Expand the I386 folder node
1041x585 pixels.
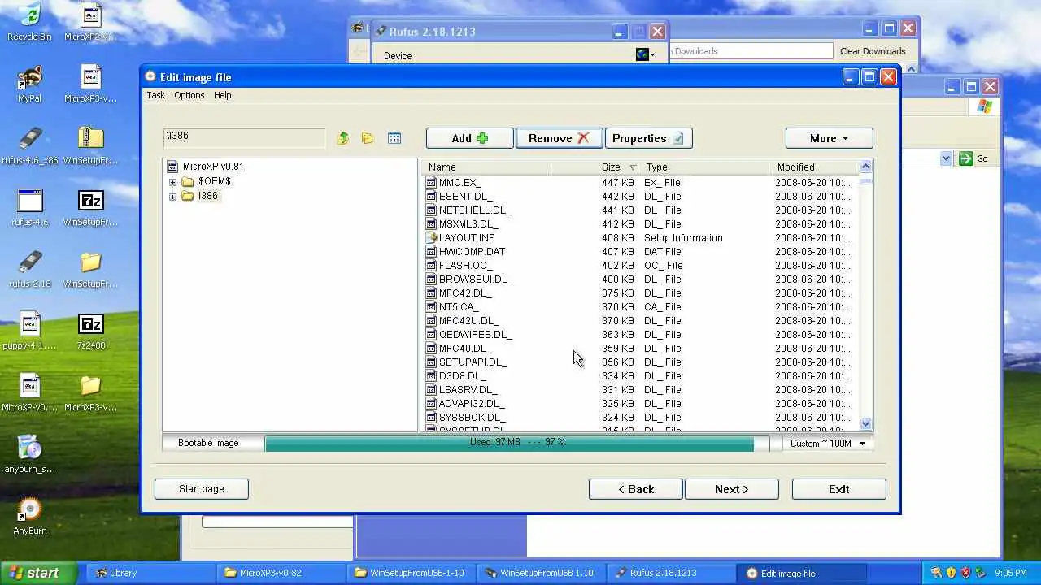[172, 197]
